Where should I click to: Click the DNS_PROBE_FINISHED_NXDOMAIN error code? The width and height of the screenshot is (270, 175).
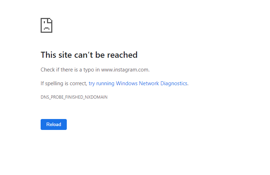click(x=74, y=97)
